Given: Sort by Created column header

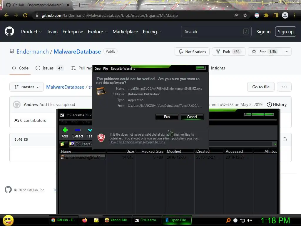Looking at the screenshot, I should pyautogui.click(x=209, y=151).
